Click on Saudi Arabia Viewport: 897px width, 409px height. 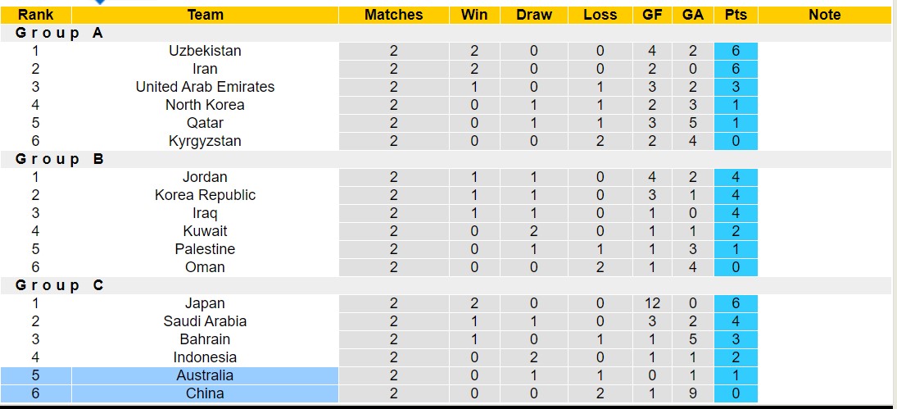[x=205, y=321]
